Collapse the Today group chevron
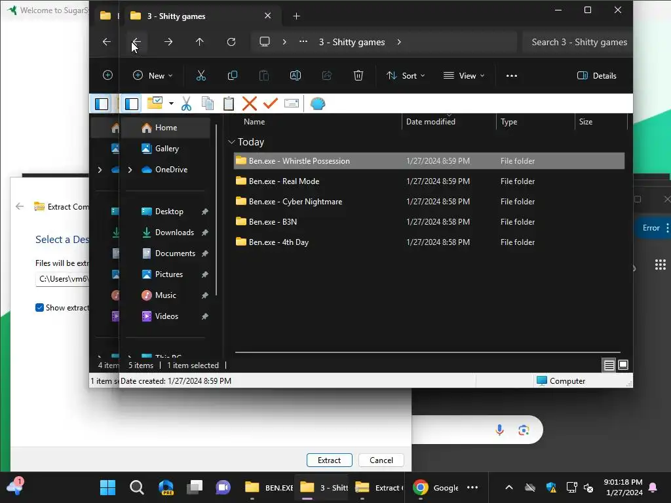Screen dimensions: 671x503 coord(231,141)
